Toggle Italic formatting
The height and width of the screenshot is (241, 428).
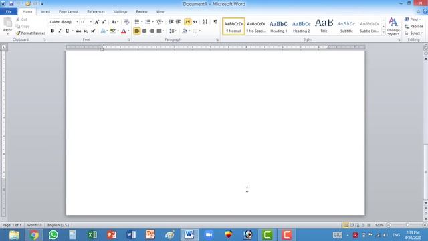coord(60,31)
